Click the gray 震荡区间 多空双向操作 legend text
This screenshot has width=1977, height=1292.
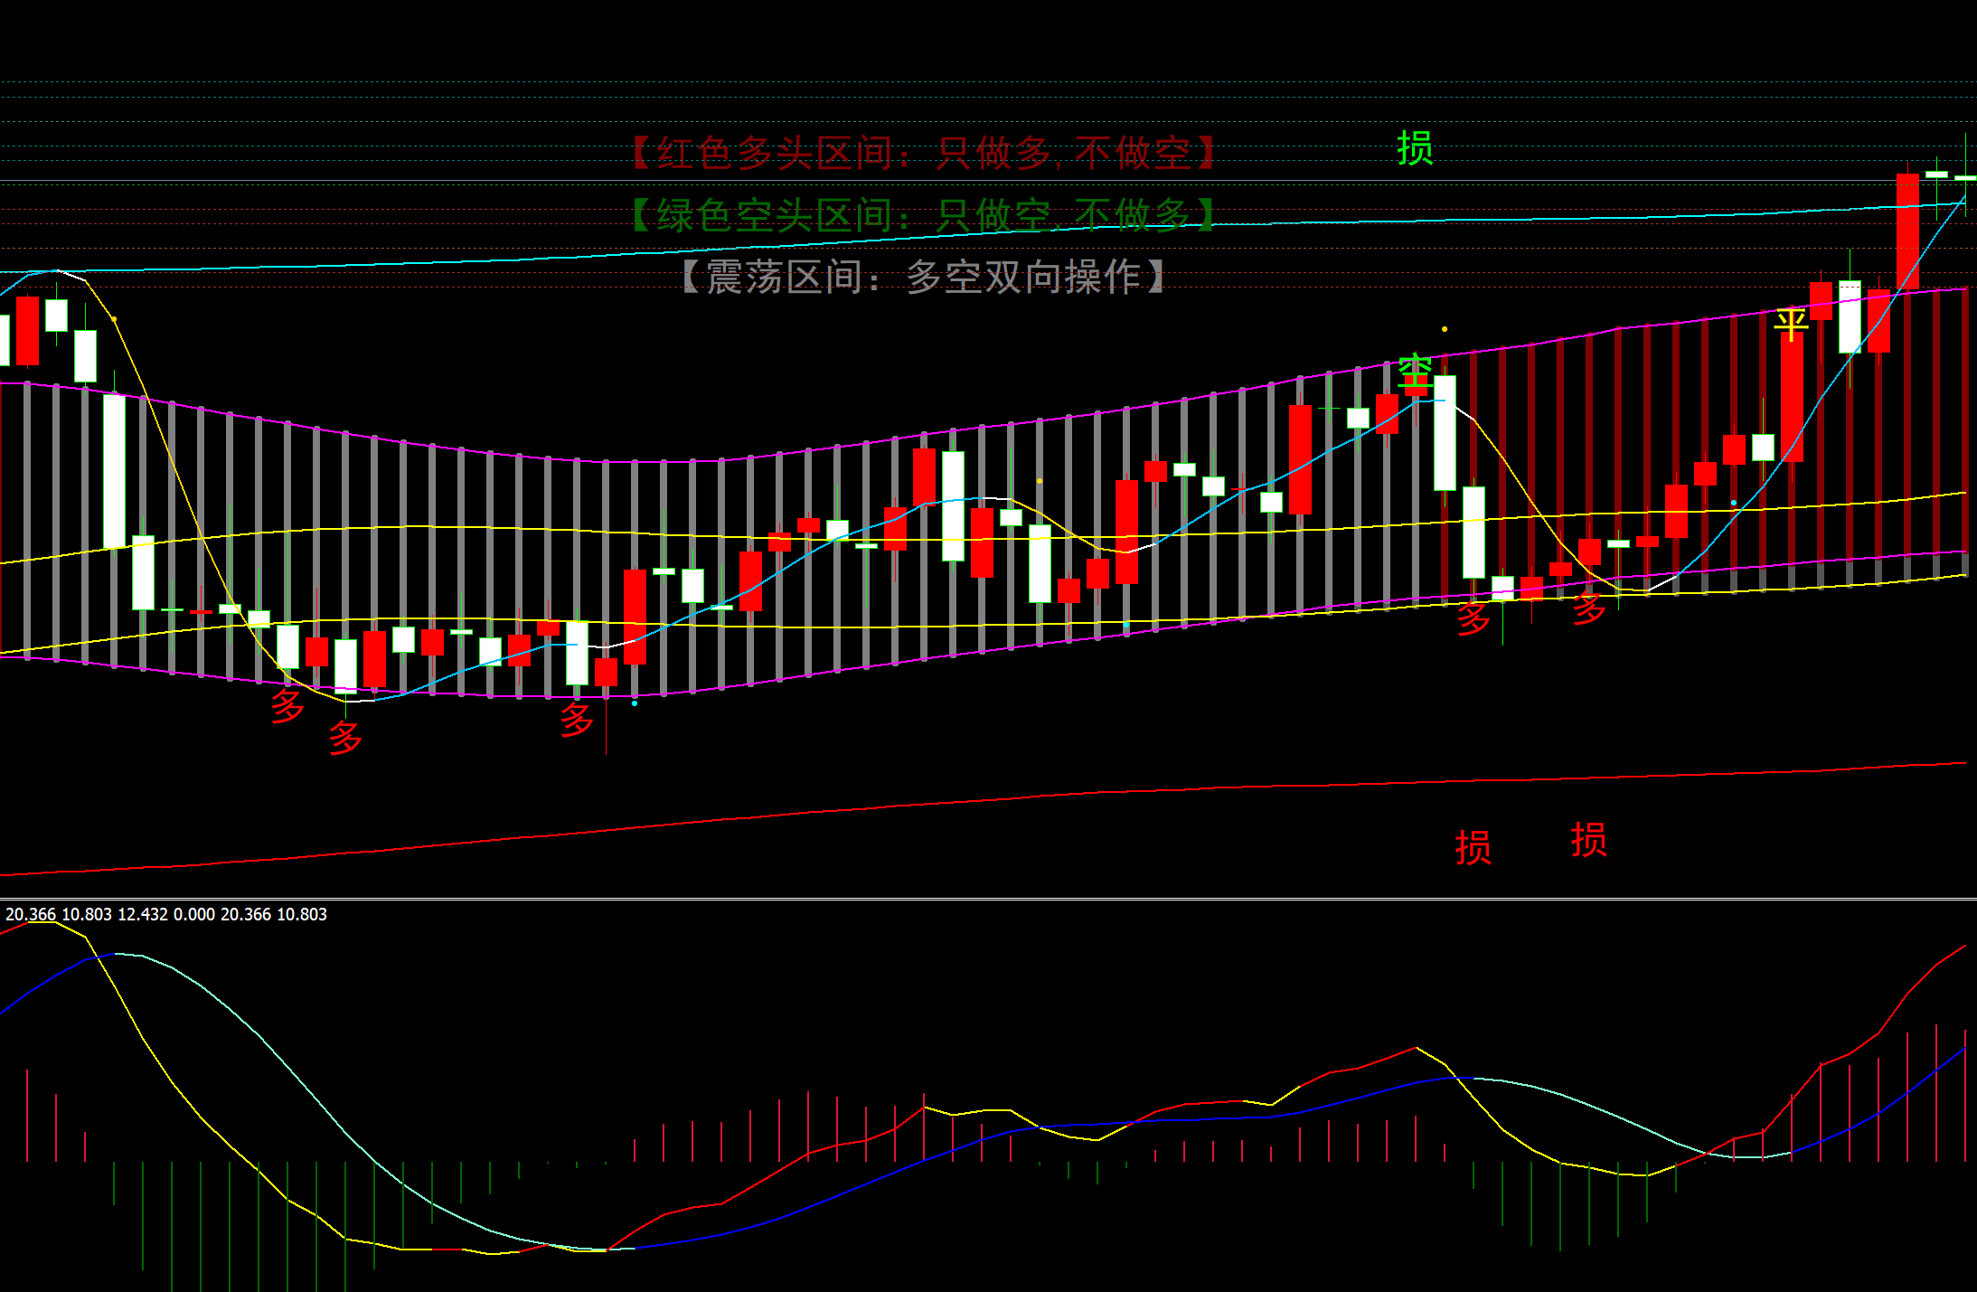(x=923, y=277)
